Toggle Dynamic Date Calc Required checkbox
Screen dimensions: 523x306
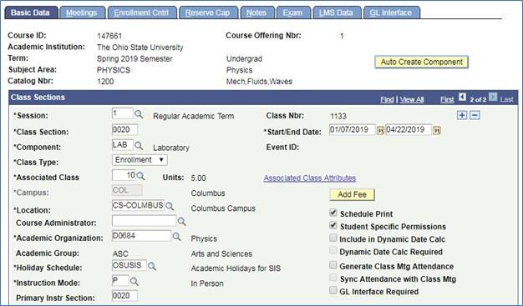coord(333,250)
